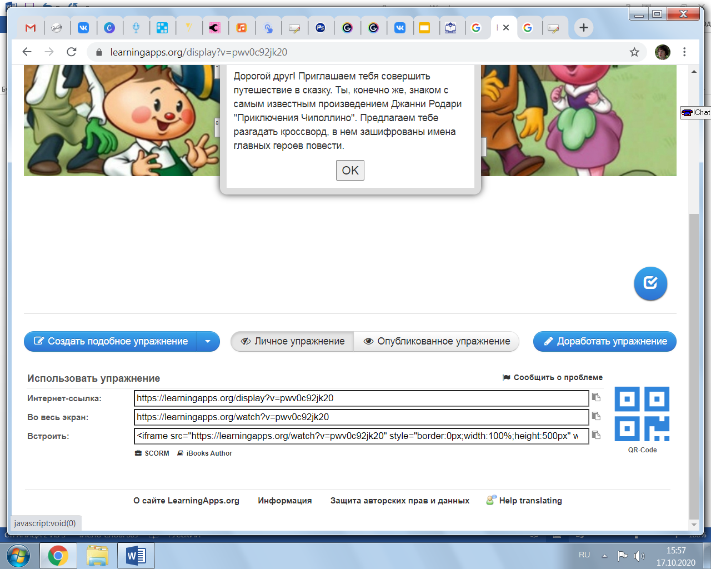
Task: Switch to the Canva tab with the blue C icon
Action: 109,28
